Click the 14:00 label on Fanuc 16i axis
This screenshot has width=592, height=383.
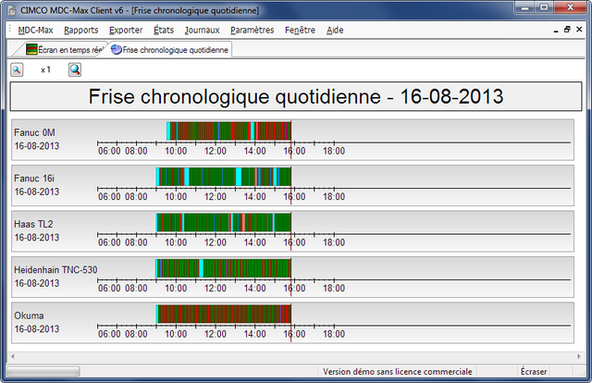pyautogui.click(x=255, y=197)
